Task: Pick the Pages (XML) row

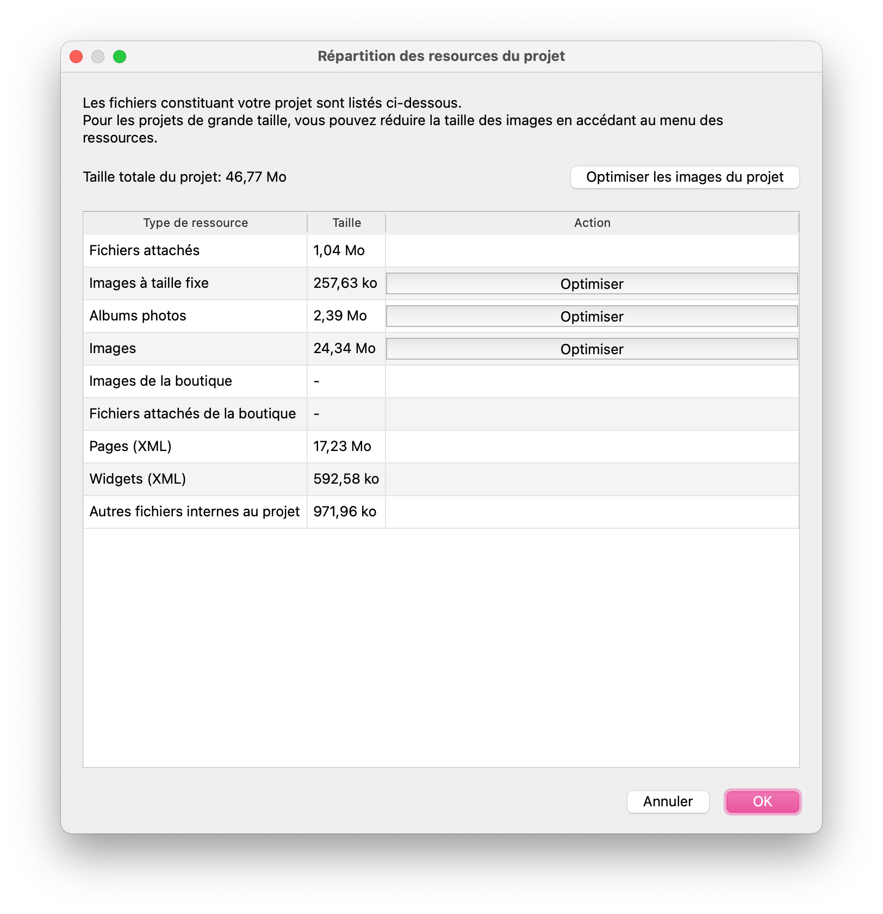Action: [x=130, y=447]
